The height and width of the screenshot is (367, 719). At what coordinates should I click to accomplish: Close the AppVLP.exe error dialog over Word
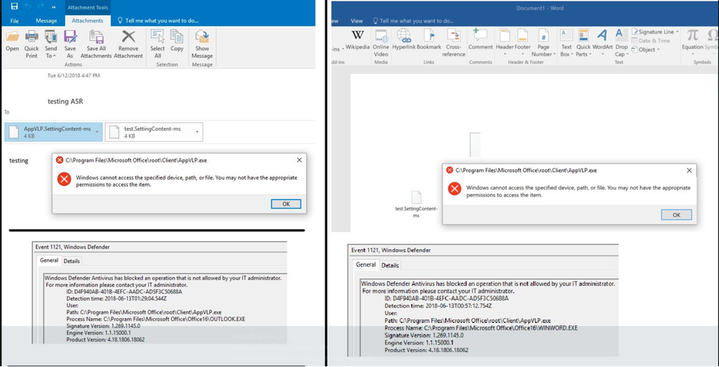coord(689,171)
